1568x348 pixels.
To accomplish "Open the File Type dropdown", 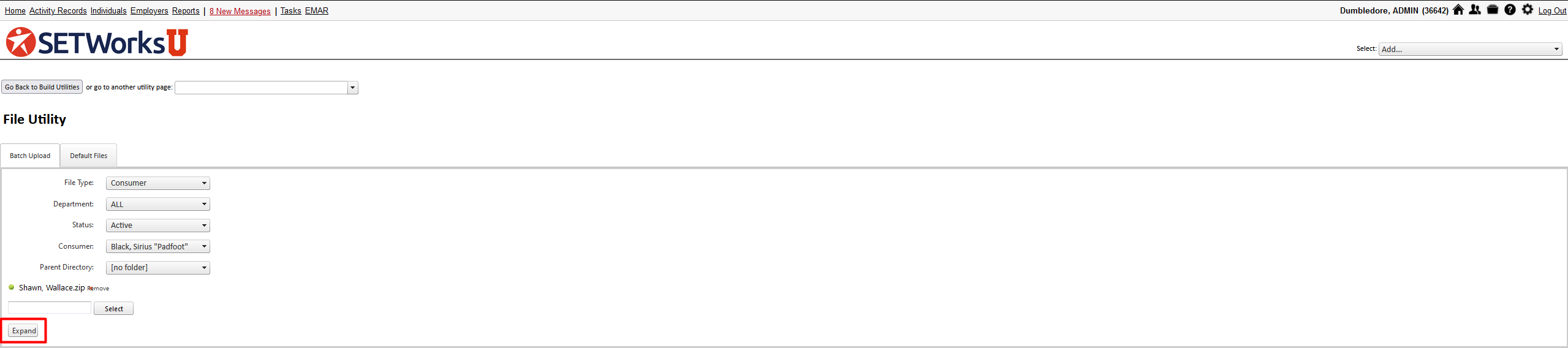I will (158, 183).
